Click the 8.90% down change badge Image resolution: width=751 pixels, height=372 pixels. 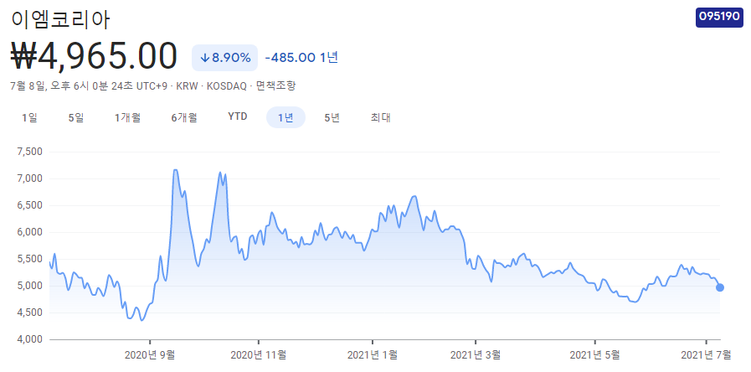click(x=224, y=58)
